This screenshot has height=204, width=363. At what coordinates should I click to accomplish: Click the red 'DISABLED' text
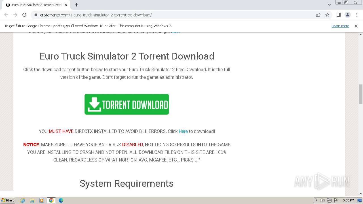[132, 144]
